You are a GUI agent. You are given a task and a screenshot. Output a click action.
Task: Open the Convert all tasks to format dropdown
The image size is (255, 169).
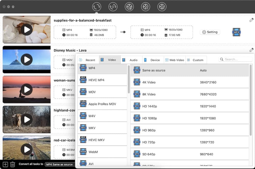point(60,164)
